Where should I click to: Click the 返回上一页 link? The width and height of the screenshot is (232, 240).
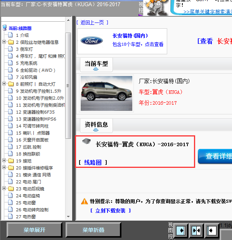(x=92, y=22)
